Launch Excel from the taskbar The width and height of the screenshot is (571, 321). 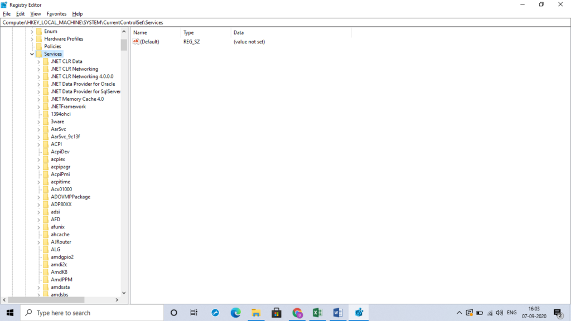317,313
